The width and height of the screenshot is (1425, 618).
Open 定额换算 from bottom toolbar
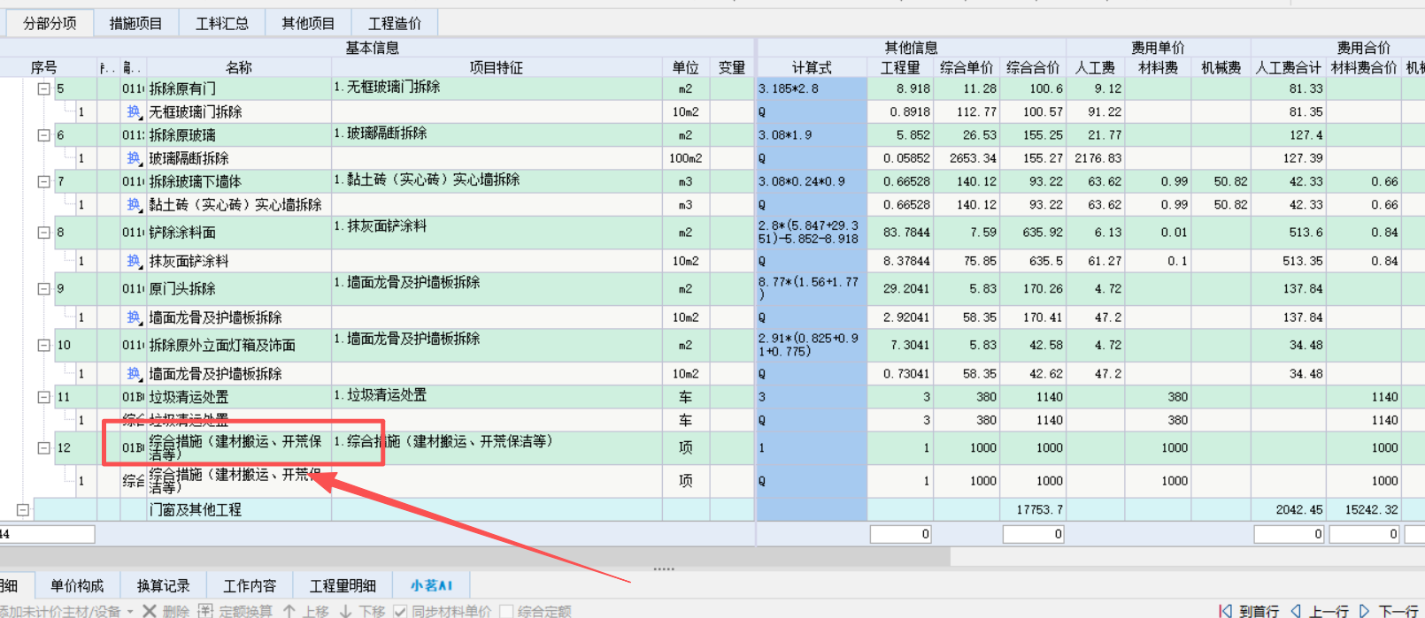pyautogui.click(x=235, y=611)
